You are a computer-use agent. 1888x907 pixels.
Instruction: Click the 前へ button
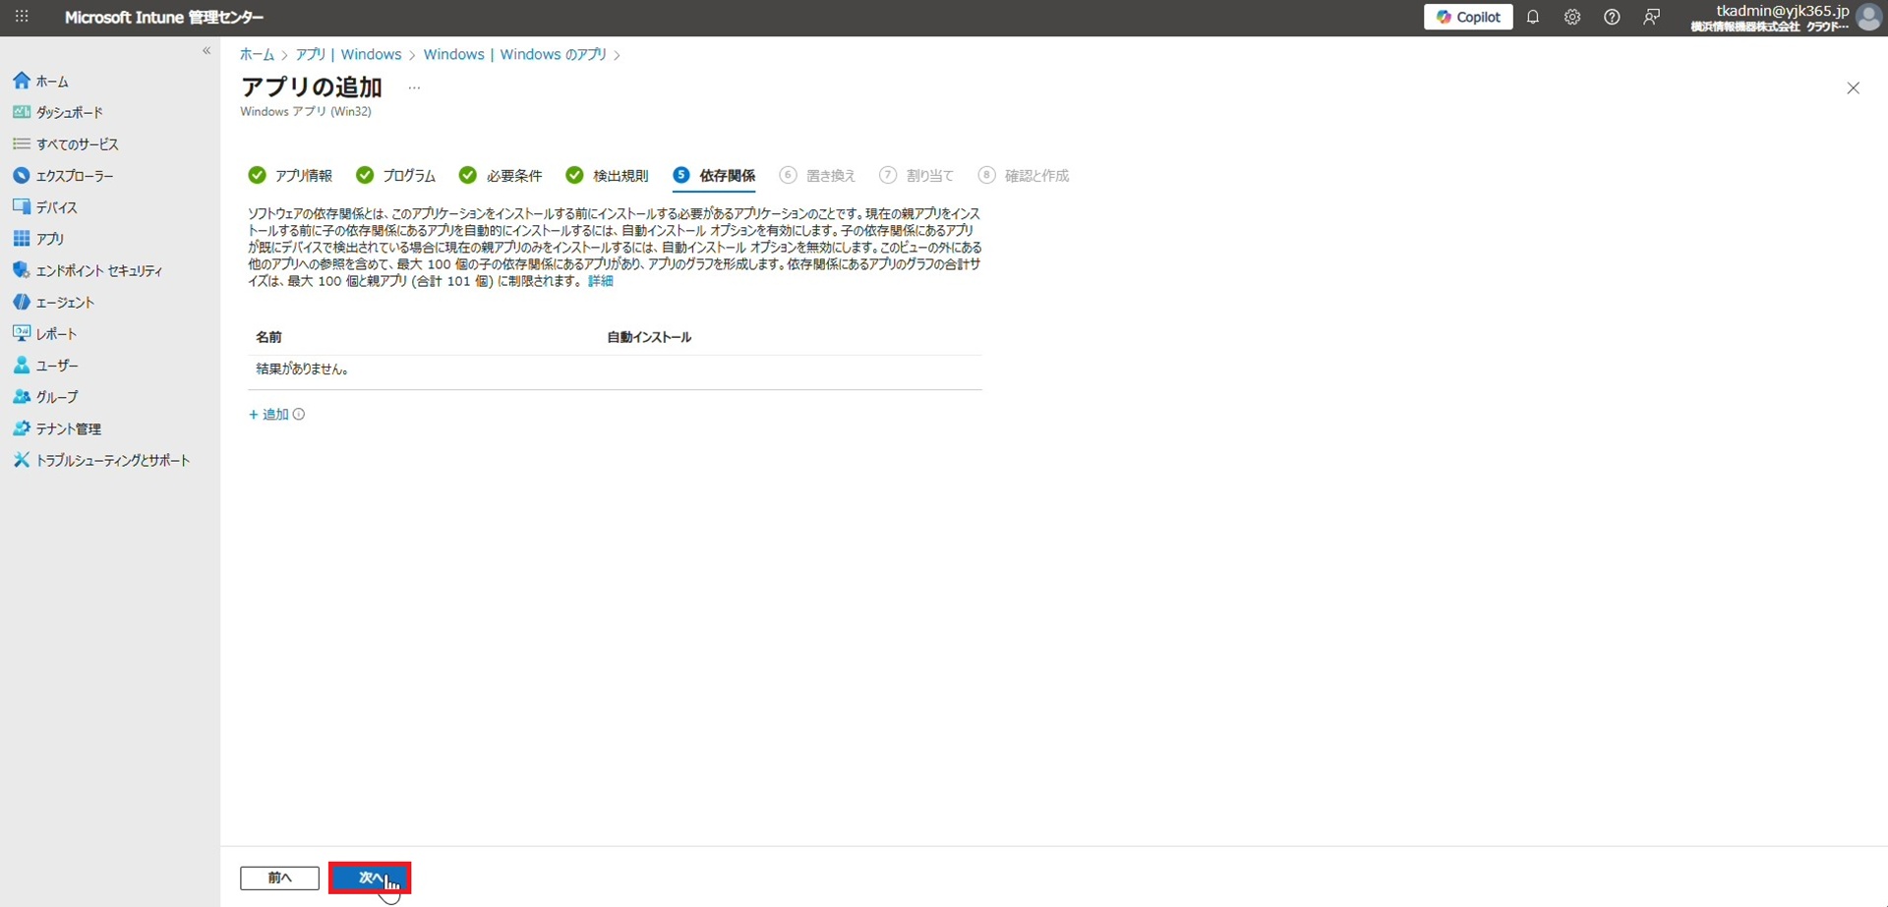click(279, 878)
